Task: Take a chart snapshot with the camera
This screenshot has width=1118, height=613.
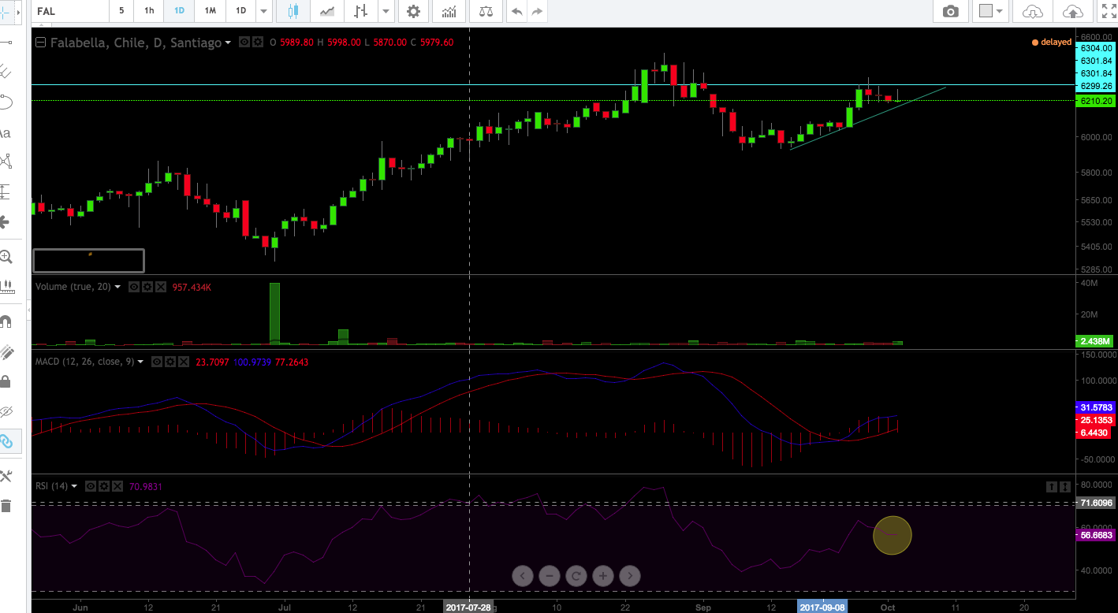Action: point(951,11)
